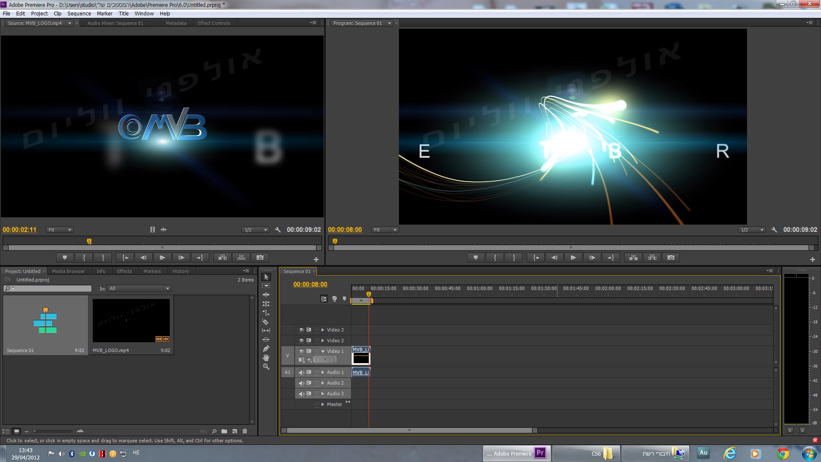This screenshot has height=462, width=821.
Task: Click the Export Frame camera icon in Program monitor
Action: click(x=670, y=258)
